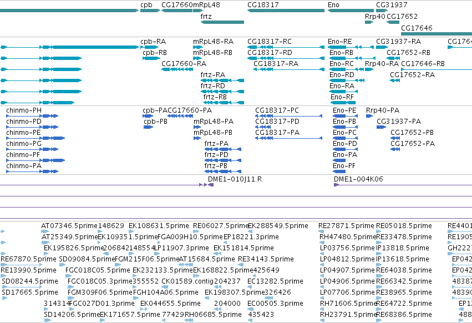Click the Eno-RC transcript
This screenshot has height=323, width=472.
[x=347, y=69]
